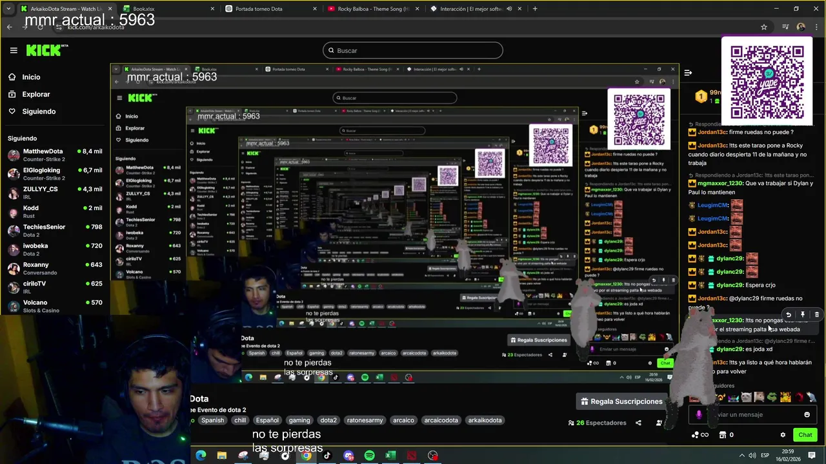Viewport: 826px width, 464px height.
Task: Open iwobeka channel in sidebar
Action: click(55, 249)
